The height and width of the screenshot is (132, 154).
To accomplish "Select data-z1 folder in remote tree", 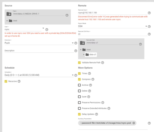I will (x=91, y=55).
